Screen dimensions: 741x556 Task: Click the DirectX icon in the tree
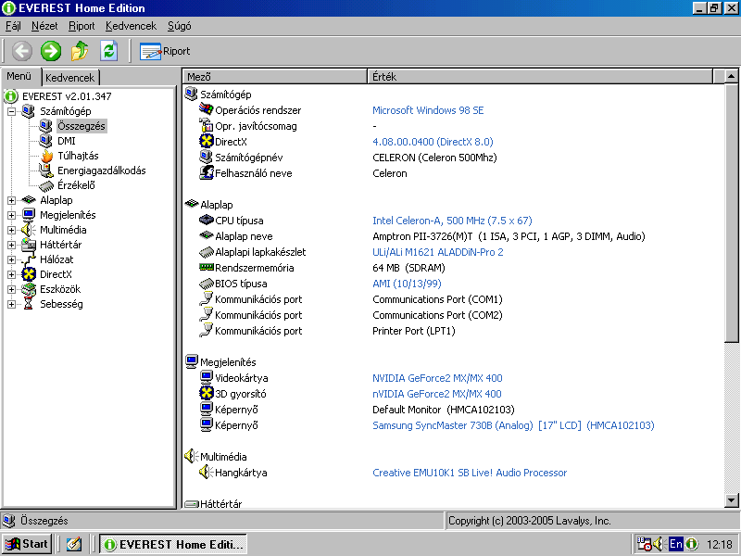pyautogui.click(x=29, y=274)
